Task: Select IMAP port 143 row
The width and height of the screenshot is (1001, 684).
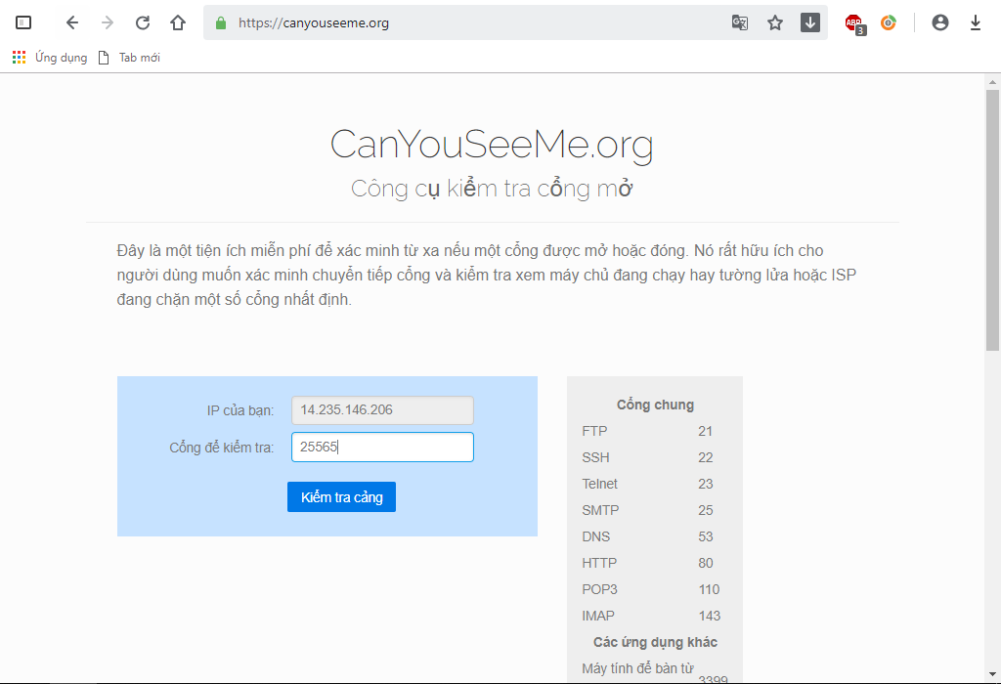Action: click(x=654, y=616)
